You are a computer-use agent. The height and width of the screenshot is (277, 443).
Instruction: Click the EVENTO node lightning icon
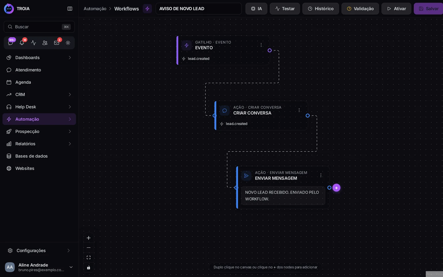click(x=186, y=45)
